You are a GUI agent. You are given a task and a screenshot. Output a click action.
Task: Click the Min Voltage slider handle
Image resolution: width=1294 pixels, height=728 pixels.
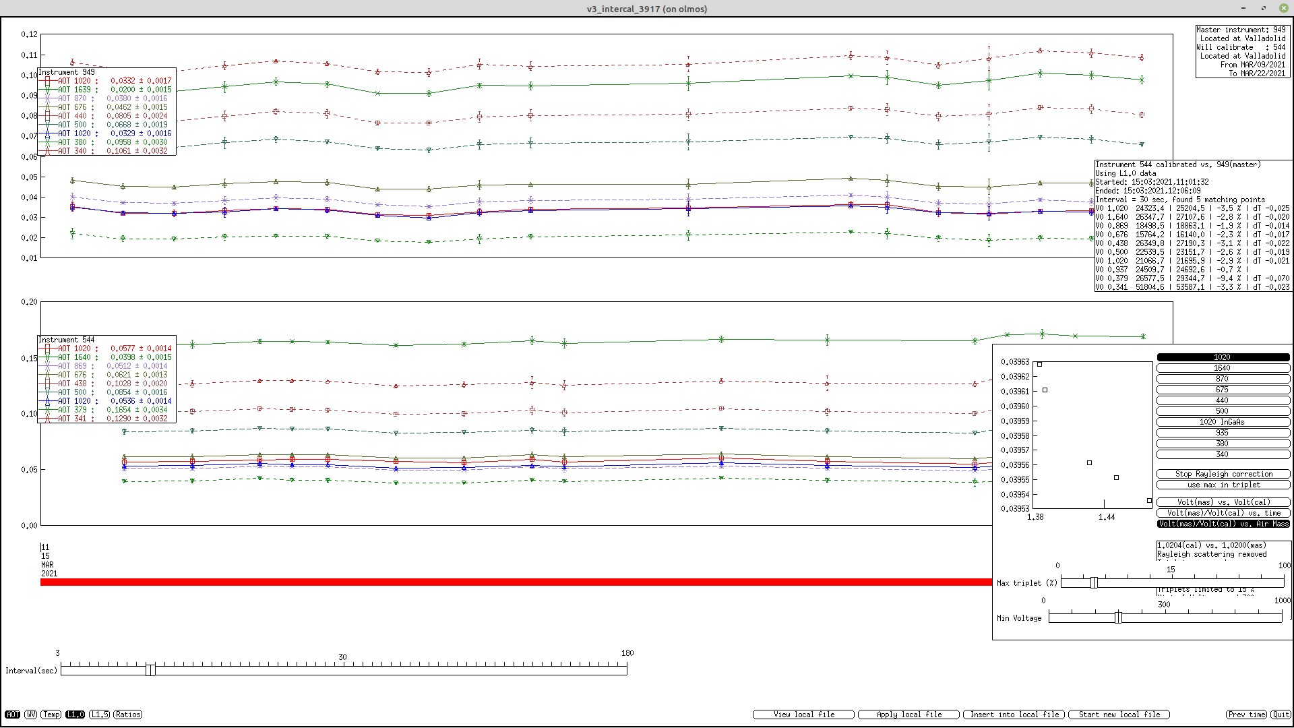1118,617
